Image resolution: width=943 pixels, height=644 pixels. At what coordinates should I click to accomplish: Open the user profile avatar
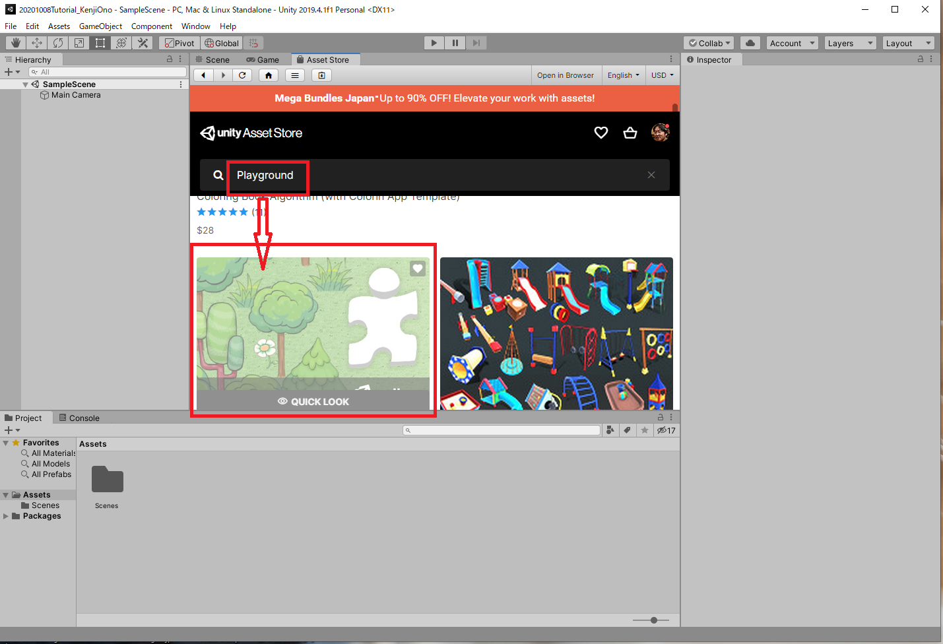660,133
